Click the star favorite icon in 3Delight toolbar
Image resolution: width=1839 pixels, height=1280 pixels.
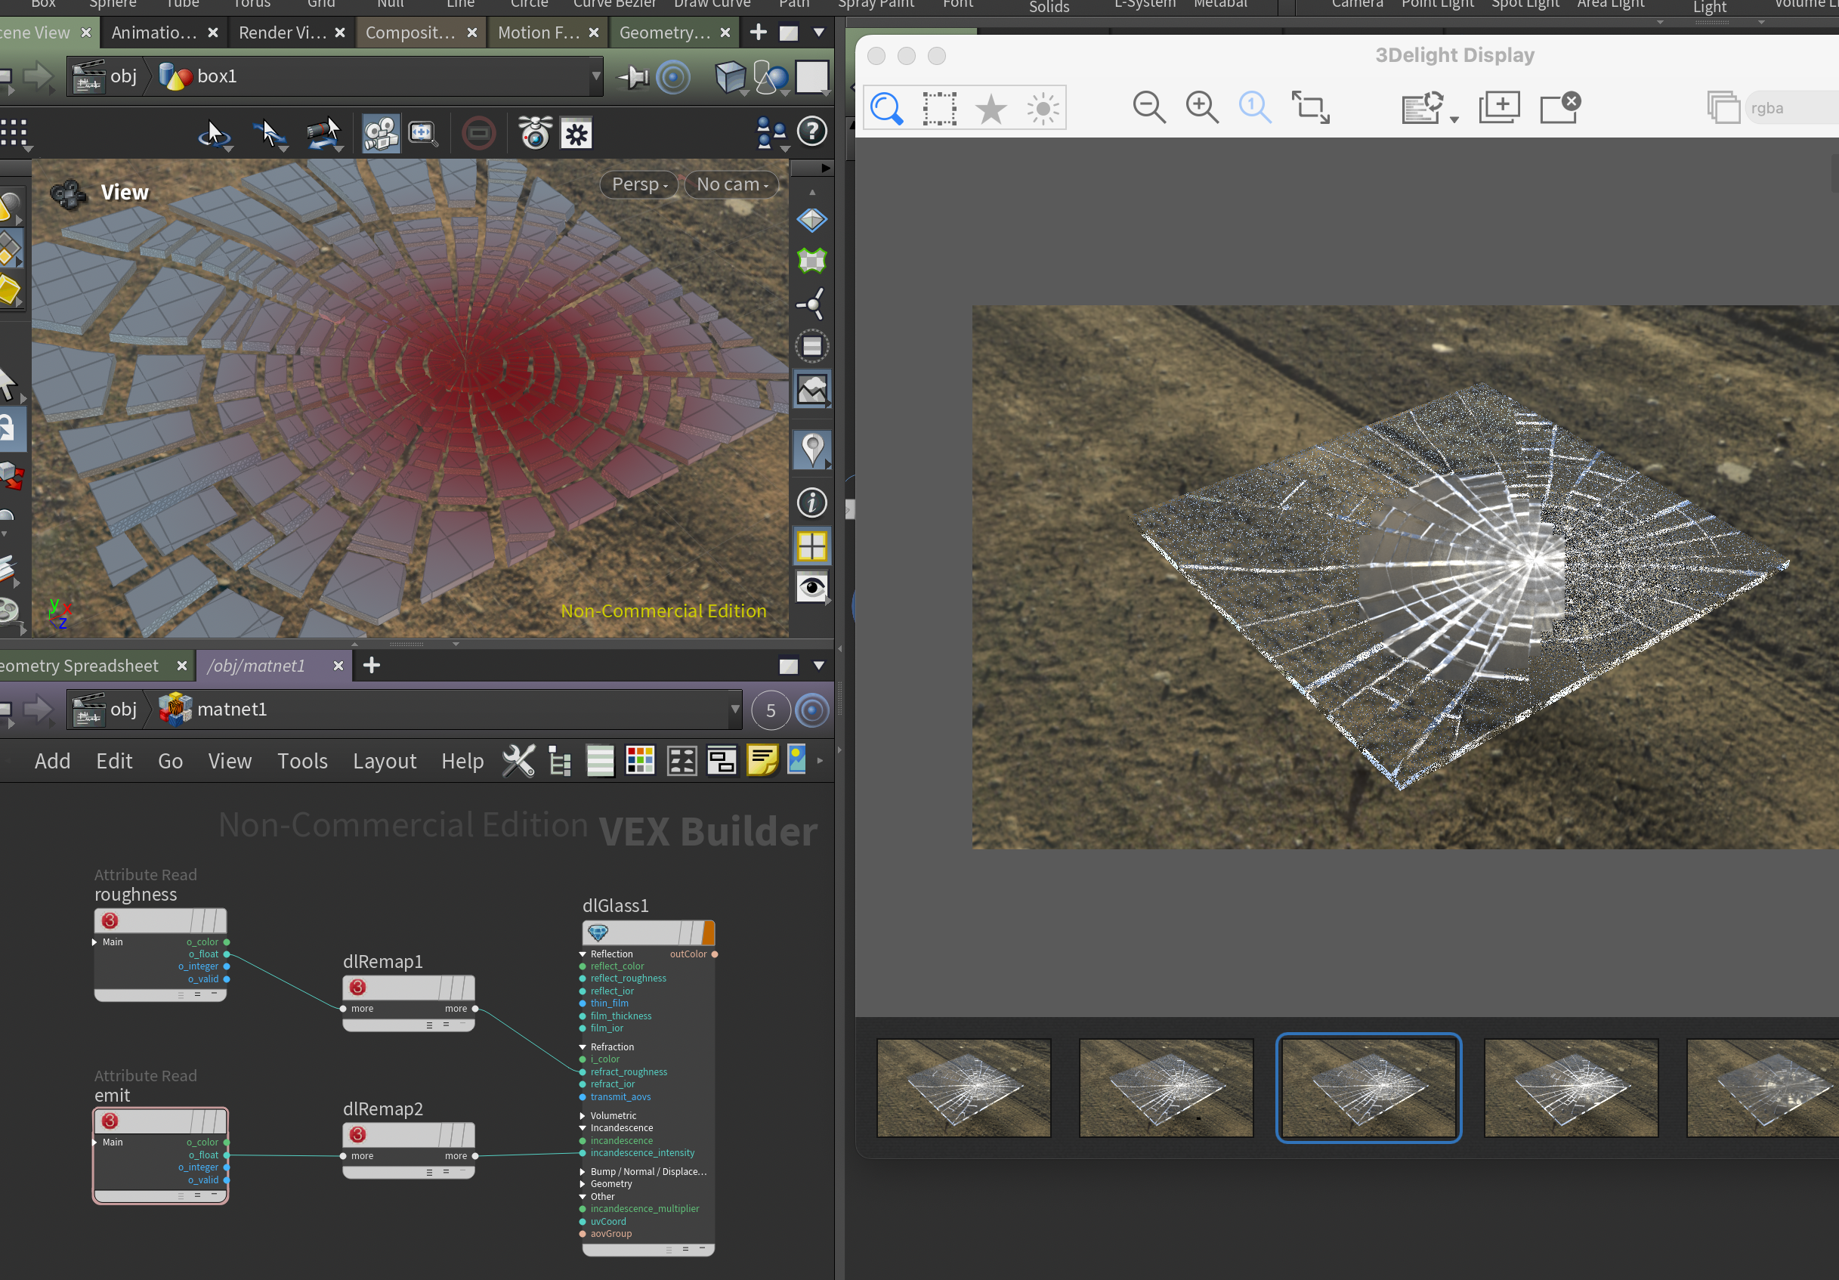(991, 108)
